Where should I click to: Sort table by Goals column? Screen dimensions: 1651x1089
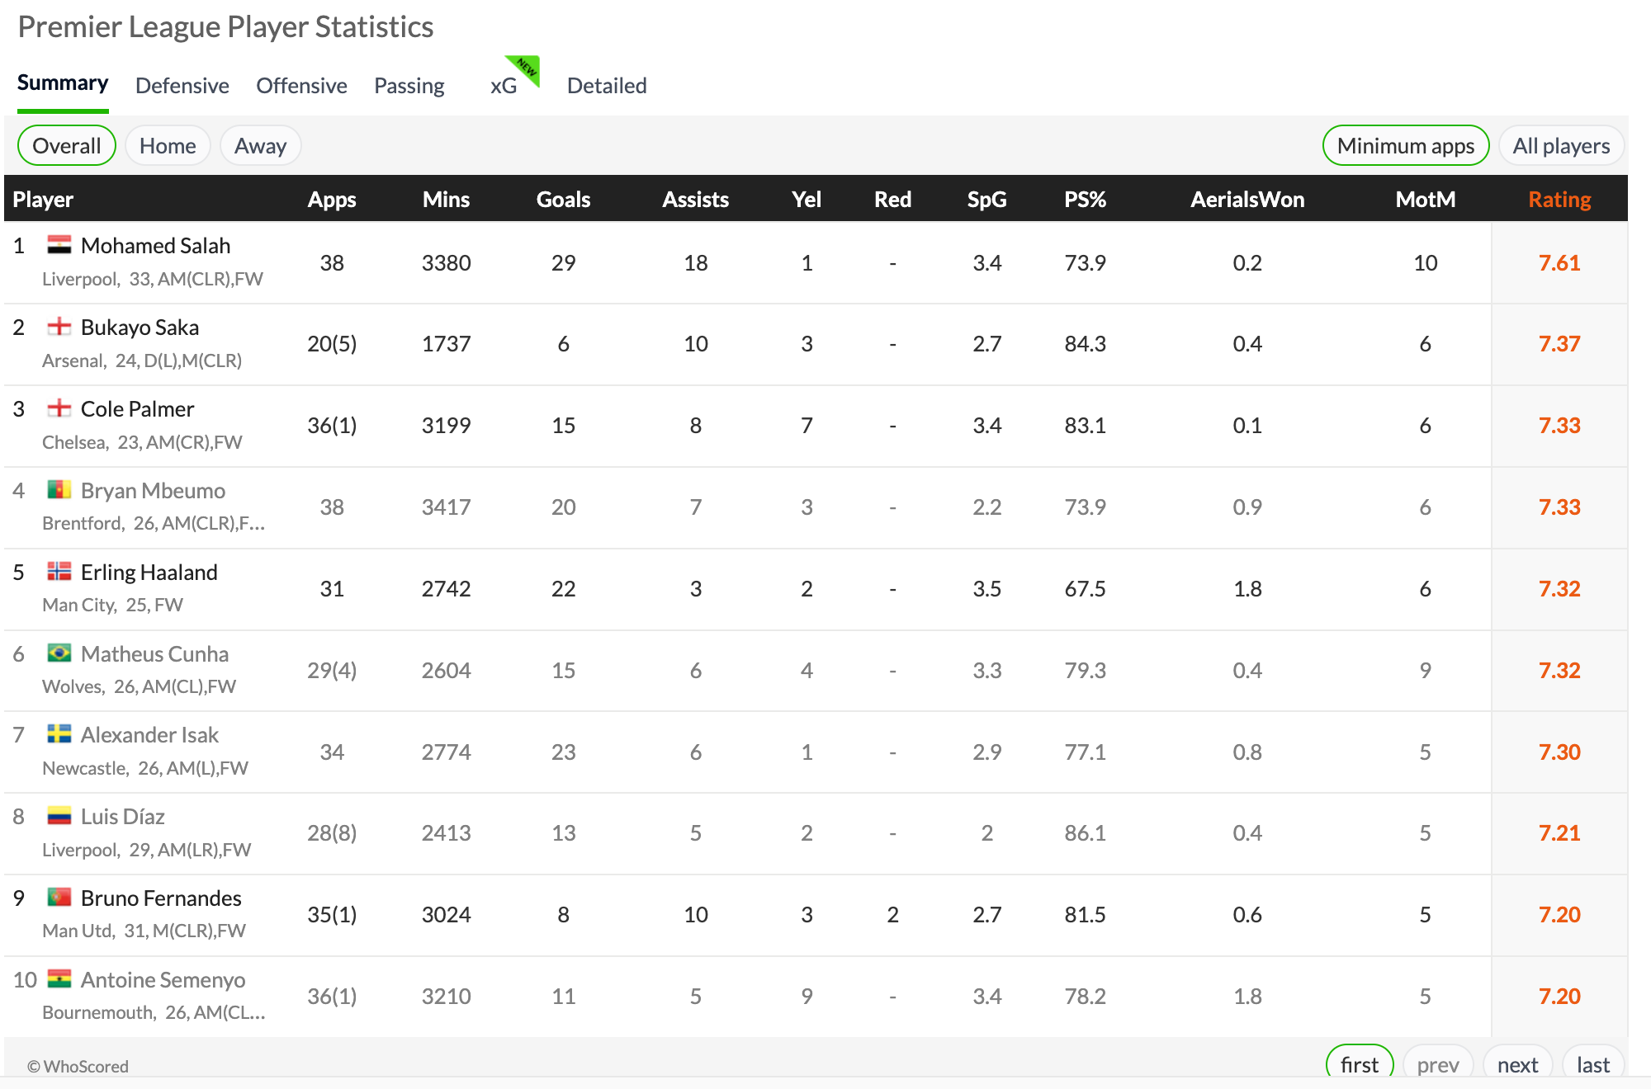click(563, 200)
